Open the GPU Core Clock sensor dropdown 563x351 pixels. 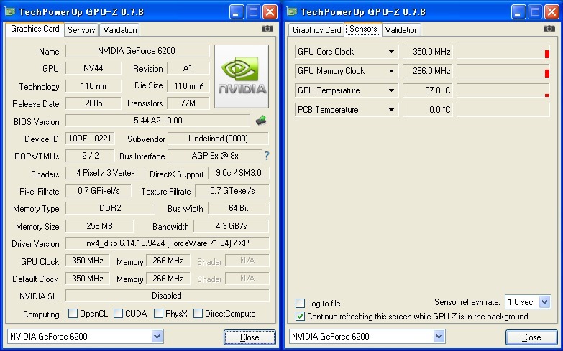tap(391, 52)
